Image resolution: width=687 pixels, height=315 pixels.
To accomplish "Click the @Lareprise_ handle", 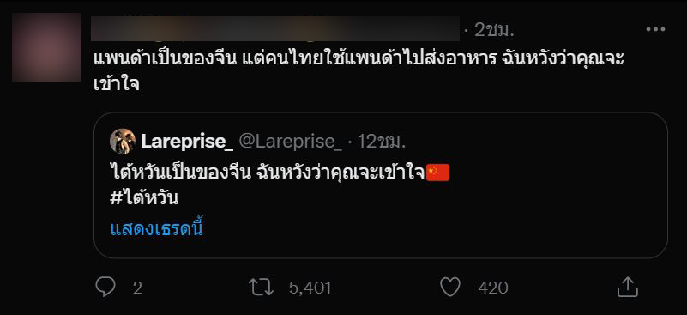I will [291, 142].
